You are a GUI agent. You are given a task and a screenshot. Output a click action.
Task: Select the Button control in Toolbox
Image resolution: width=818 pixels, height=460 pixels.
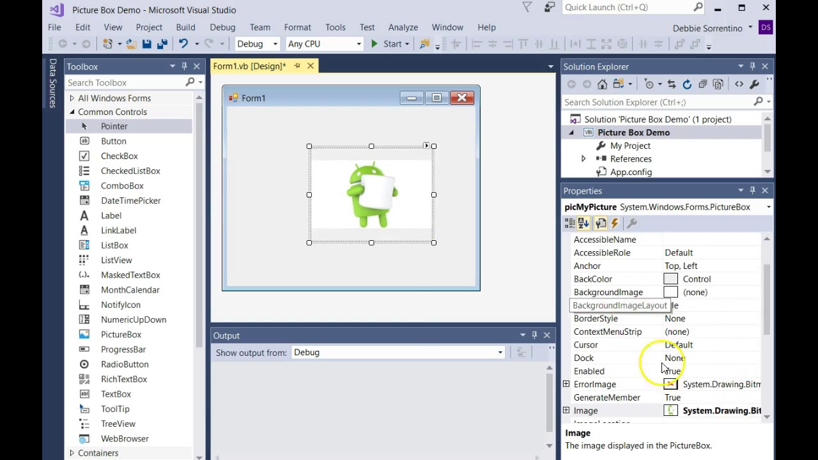(x=128, y=141)
